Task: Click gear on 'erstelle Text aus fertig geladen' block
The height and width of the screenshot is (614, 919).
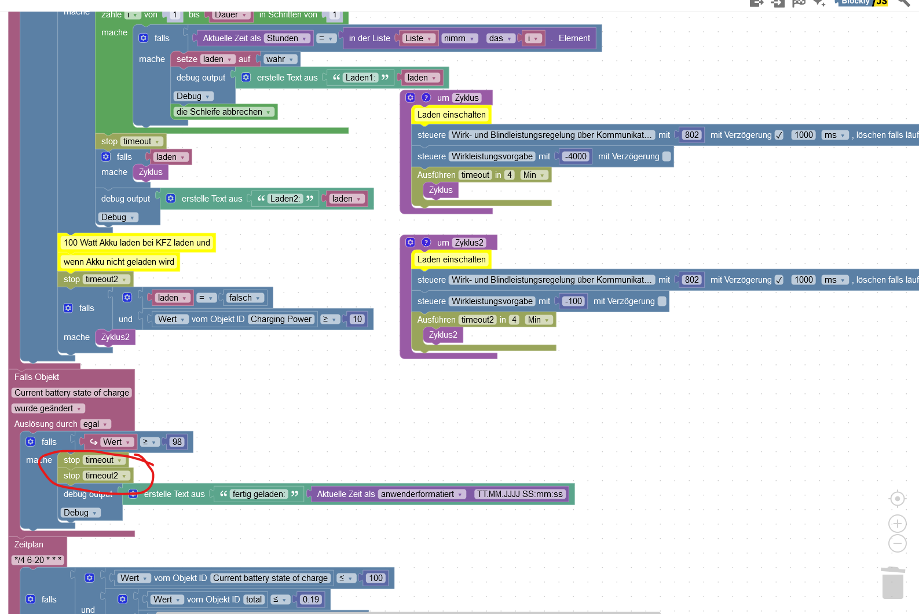Action: (133, 494)
